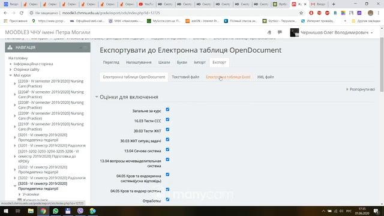Open the Windows Action Center notification icon
This screenshot has height=216, width=384.
tap(376, 211)
